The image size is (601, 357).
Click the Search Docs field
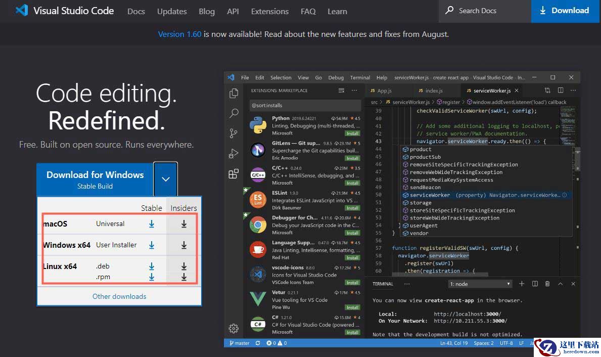coord(485,11)
